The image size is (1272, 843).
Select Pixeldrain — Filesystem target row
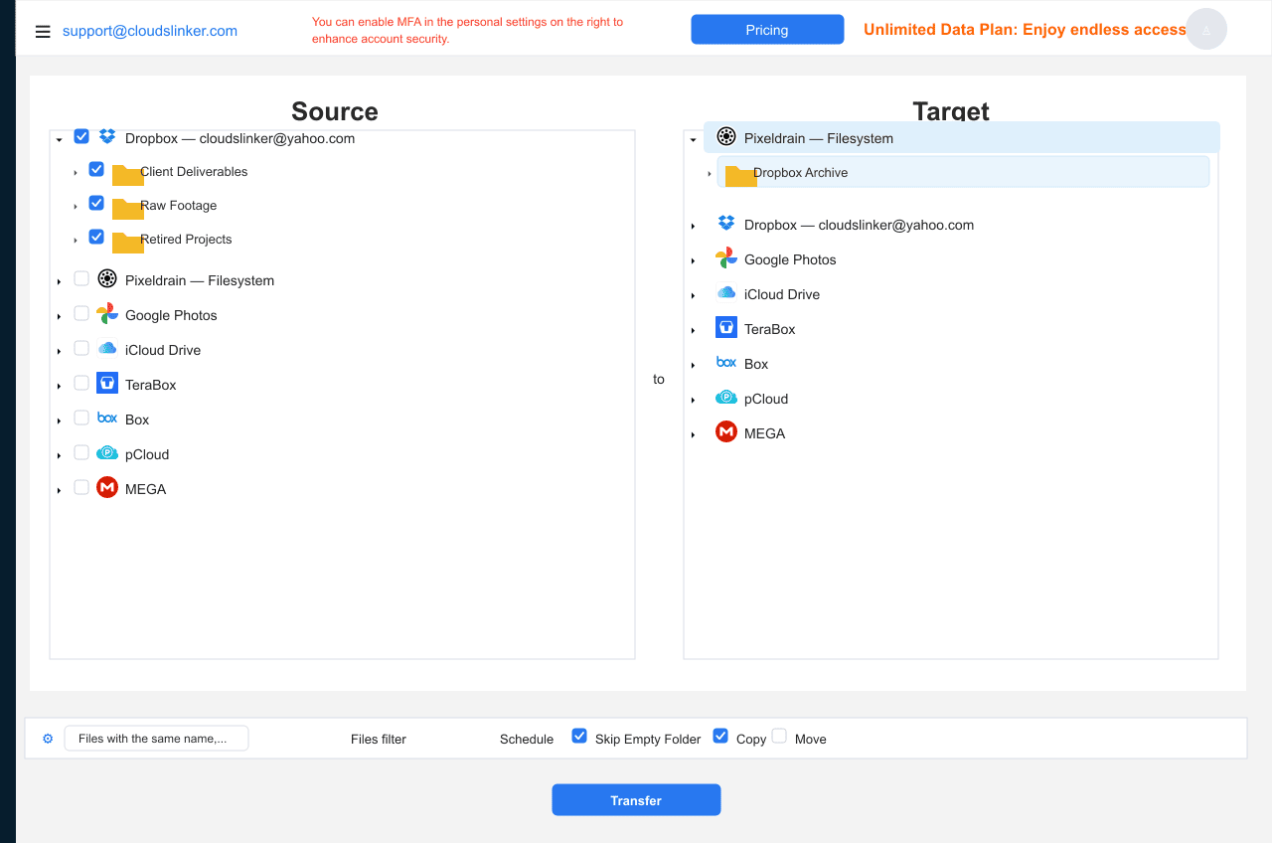point(961,138)
